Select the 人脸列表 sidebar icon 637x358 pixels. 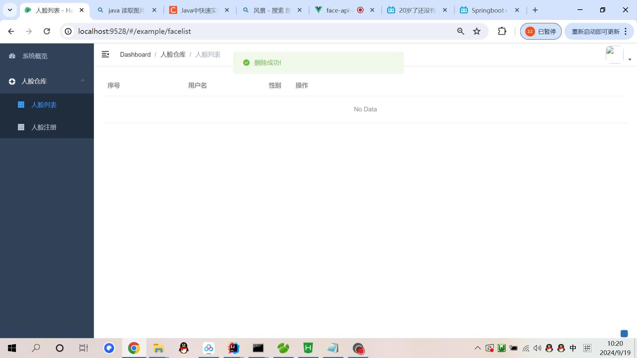click(x=21, y=104)
